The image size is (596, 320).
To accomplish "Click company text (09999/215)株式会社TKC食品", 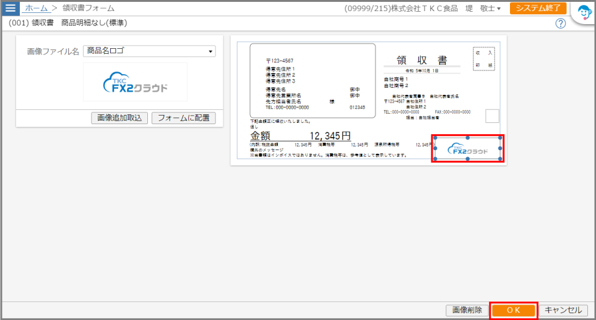I will [x=401, y=9].
